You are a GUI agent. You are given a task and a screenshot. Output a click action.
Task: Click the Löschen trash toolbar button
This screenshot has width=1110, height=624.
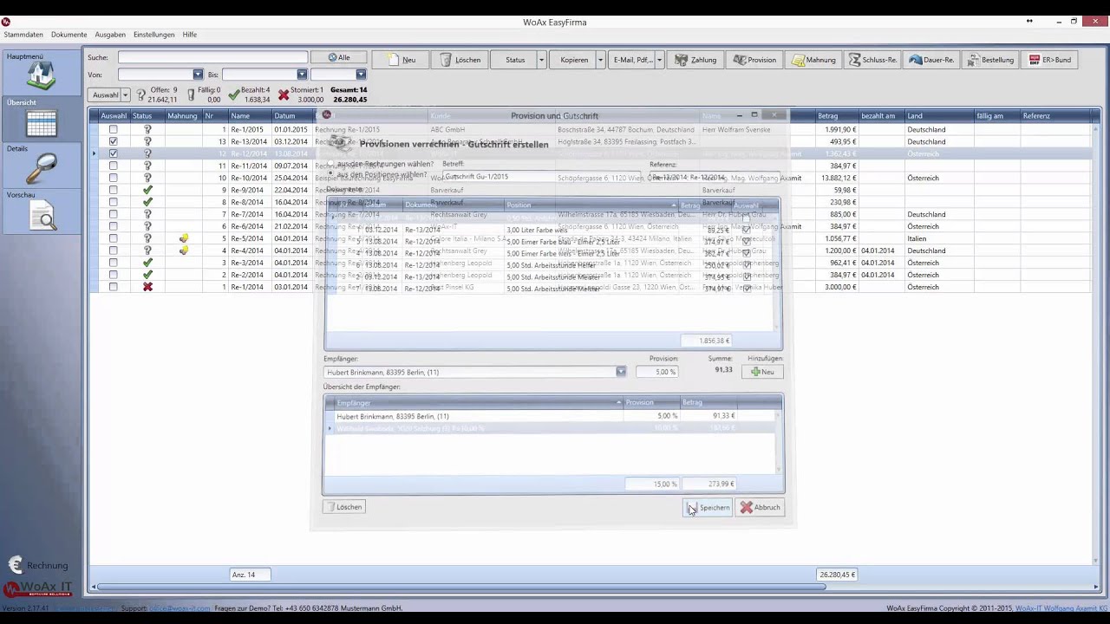coord(460,60)
